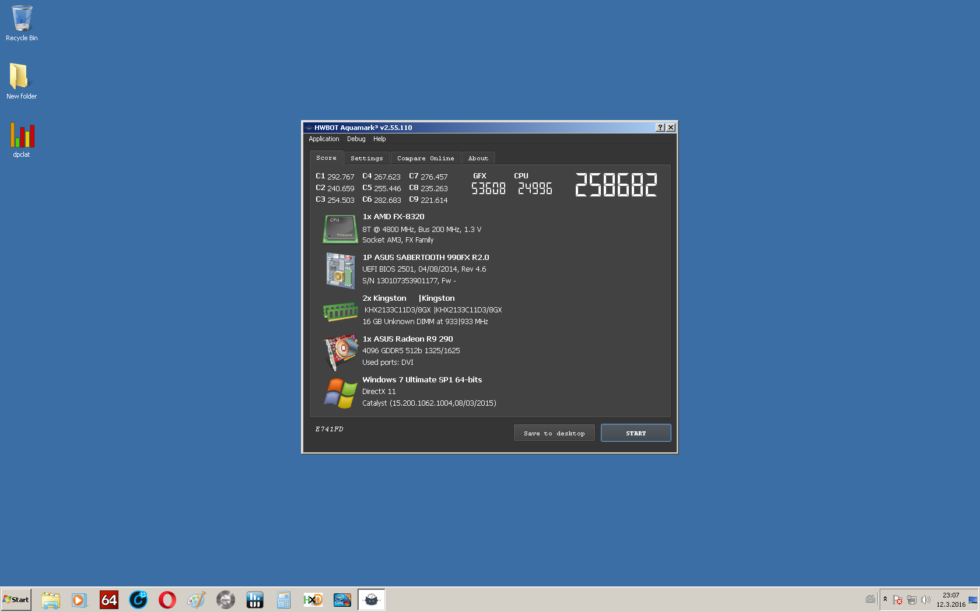
Task: Click the Catalyst driver version line
Action: 429,403
